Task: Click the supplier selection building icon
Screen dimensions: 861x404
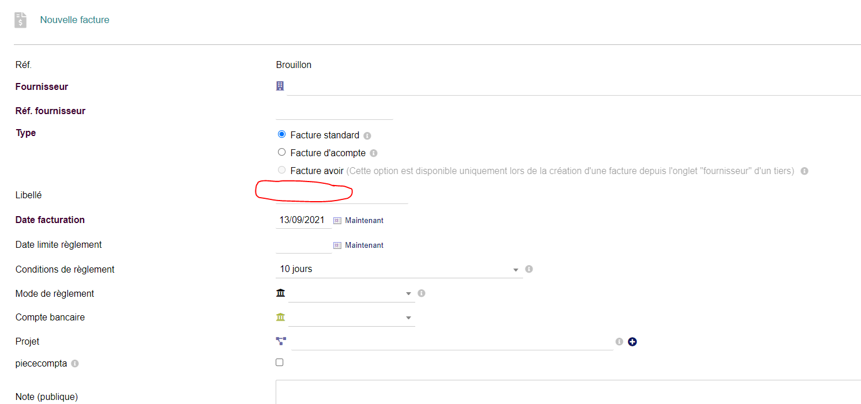Action: pos(280,85)
